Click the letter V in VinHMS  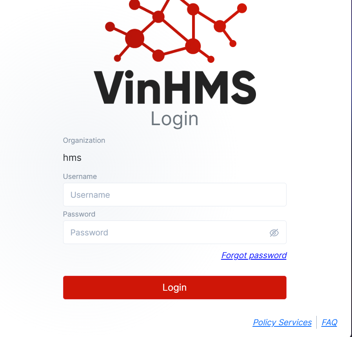[109, 87]
